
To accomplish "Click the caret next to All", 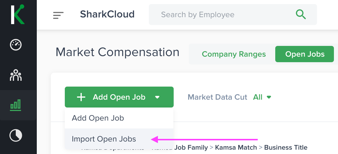I will coord(269,97).
